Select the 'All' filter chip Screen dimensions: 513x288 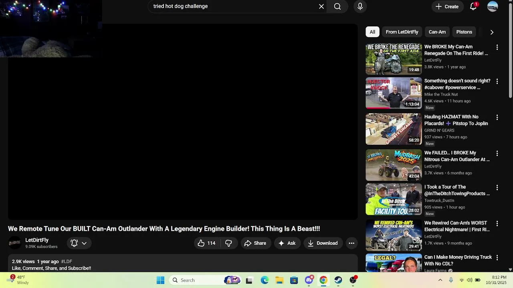coord(372,32)
